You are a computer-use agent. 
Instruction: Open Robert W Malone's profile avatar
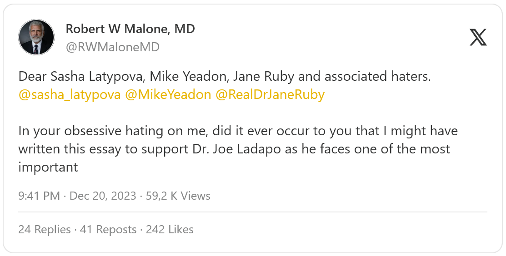click(x=36, y=38)
